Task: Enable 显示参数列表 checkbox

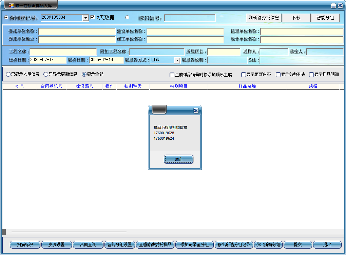Action: 278,75
